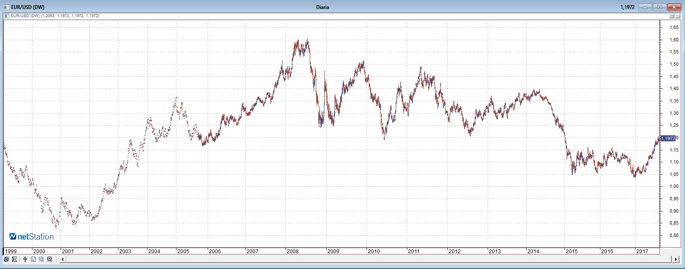Click the zoom out magnifier icon
The image size is (685, 269).
(41, 259)
